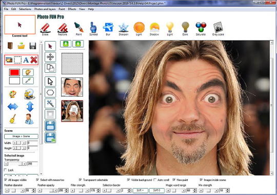The width and height of the screenshot is (277, 195).
Task: Adjust Magic wand range spinner
Action: pos(195,190)
